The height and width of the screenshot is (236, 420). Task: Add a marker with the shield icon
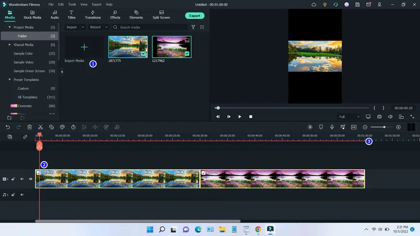321,127
